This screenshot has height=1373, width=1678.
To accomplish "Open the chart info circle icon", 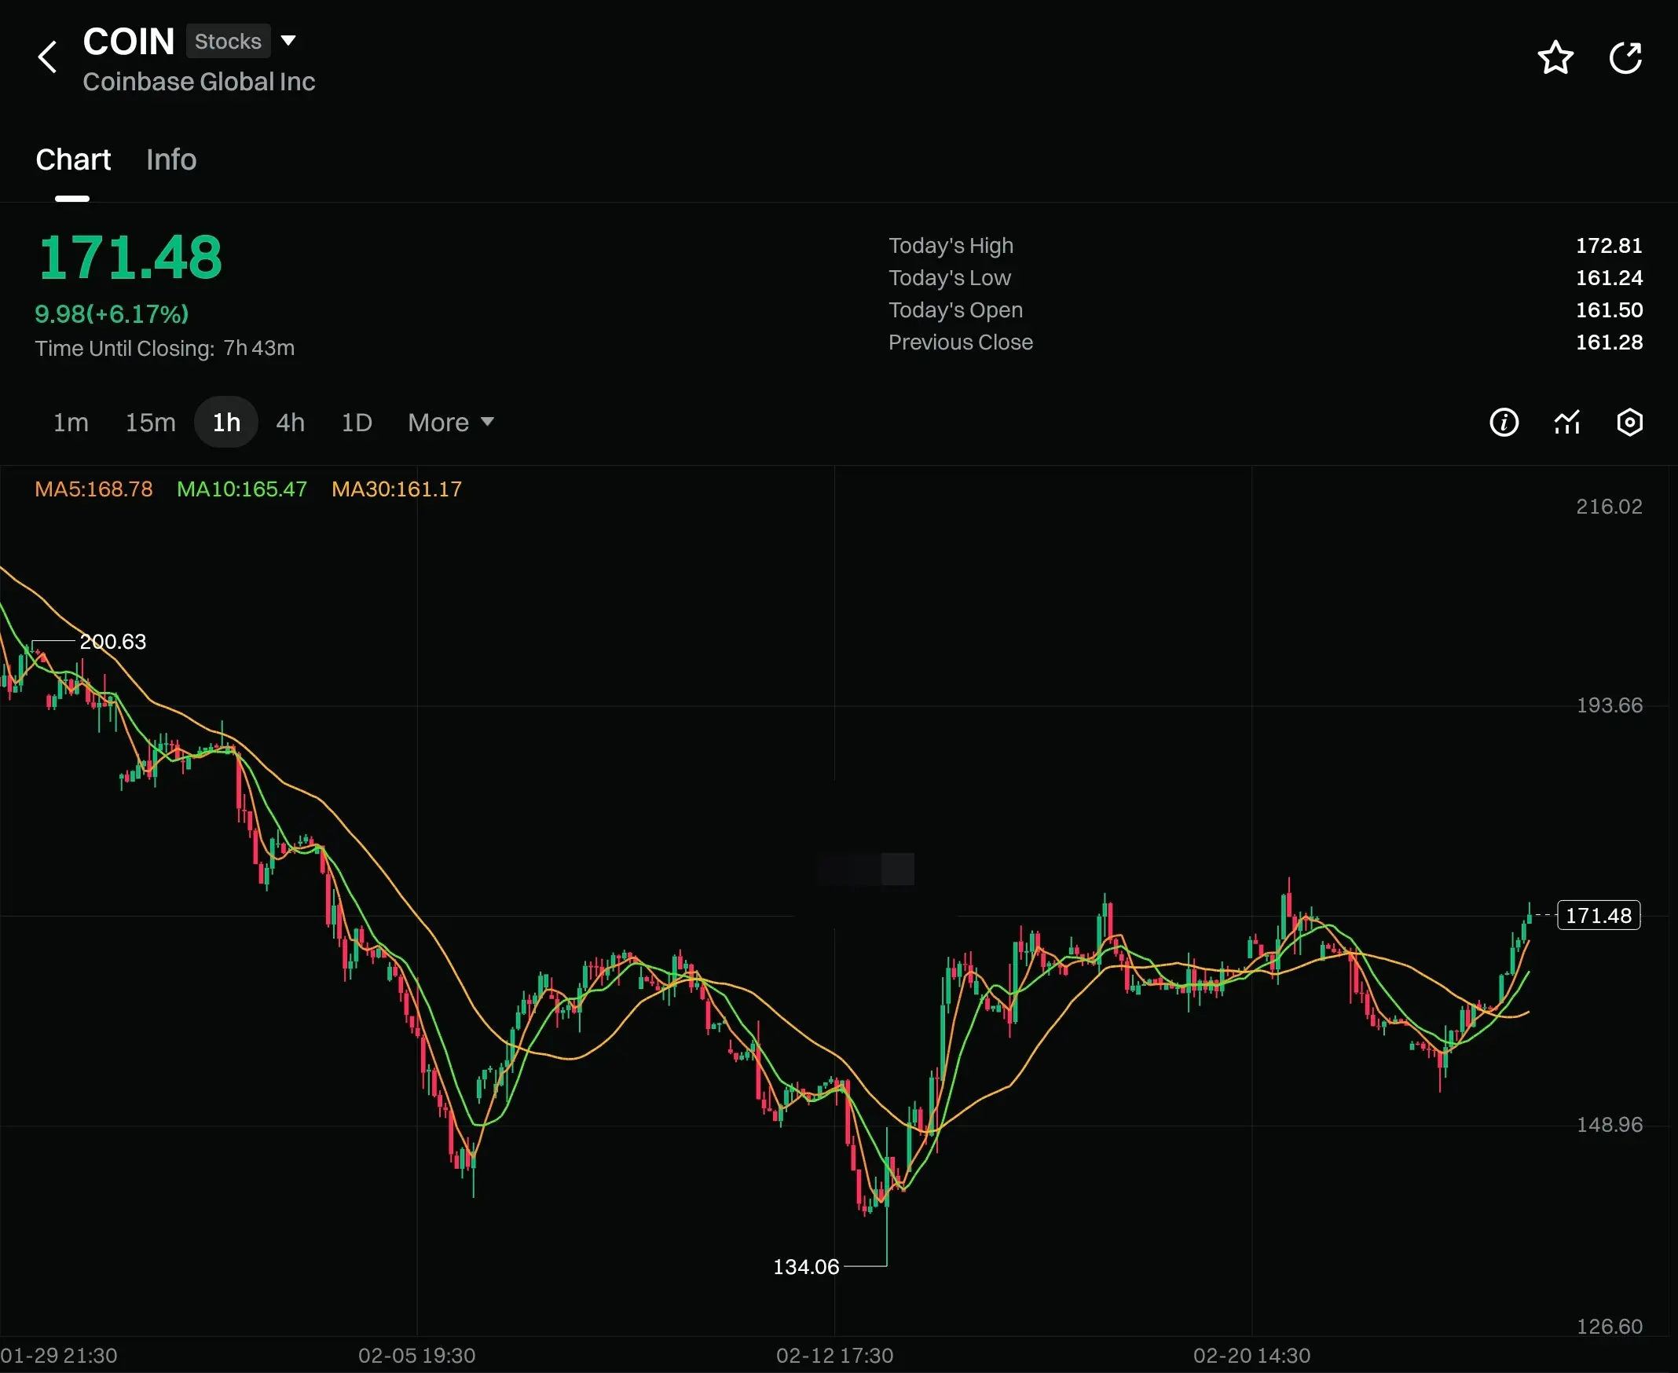I will point(1503,423).
